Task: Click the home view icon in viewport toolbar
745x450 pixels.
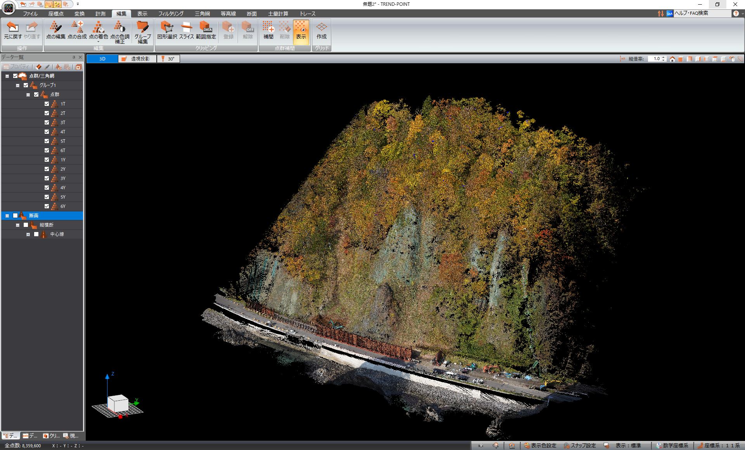Action: (672, 59)
